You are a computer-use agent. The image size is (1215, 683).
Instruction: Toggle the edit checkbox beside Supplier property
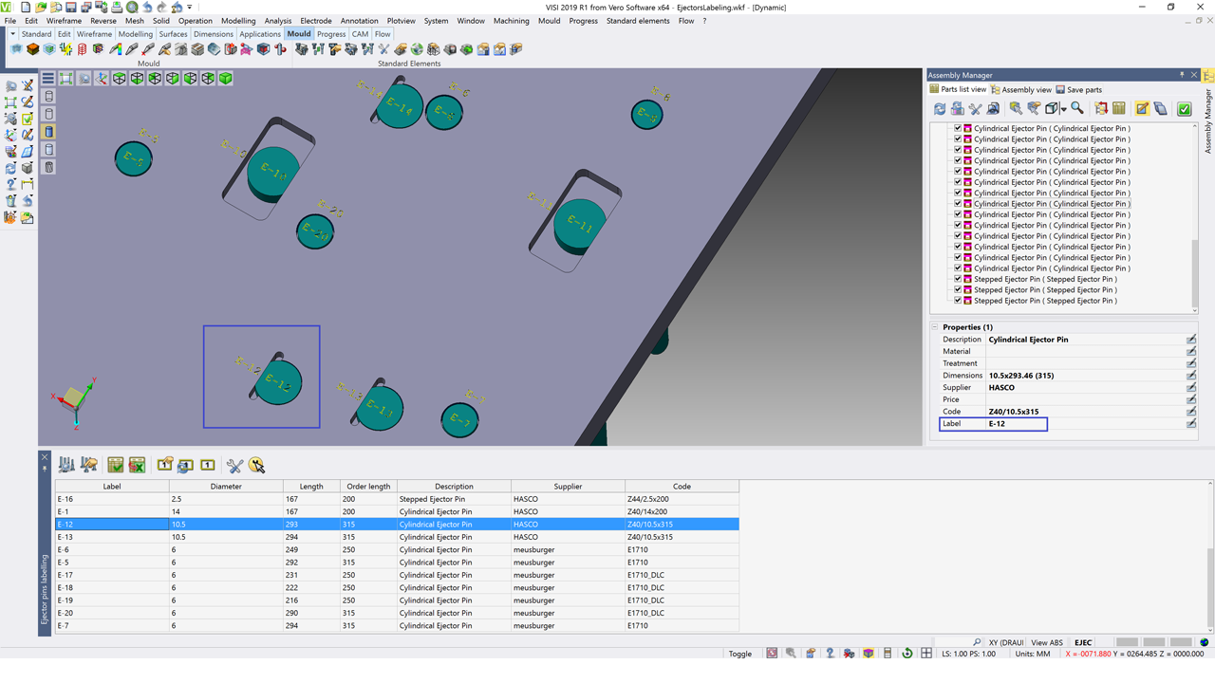1191,388
